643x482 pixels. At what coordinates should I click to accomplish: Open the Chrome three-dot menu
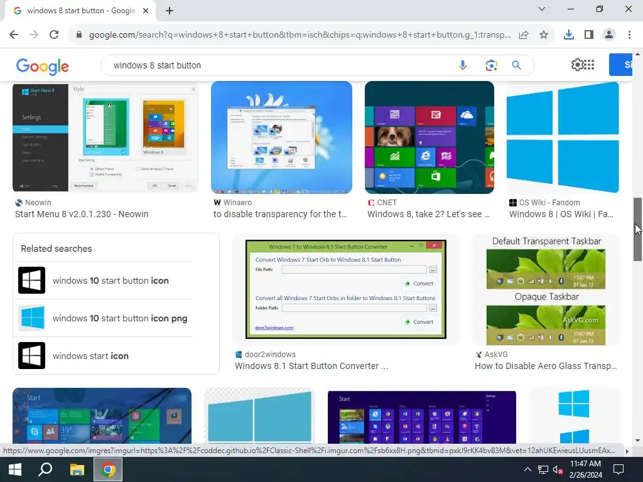[629, 35]
